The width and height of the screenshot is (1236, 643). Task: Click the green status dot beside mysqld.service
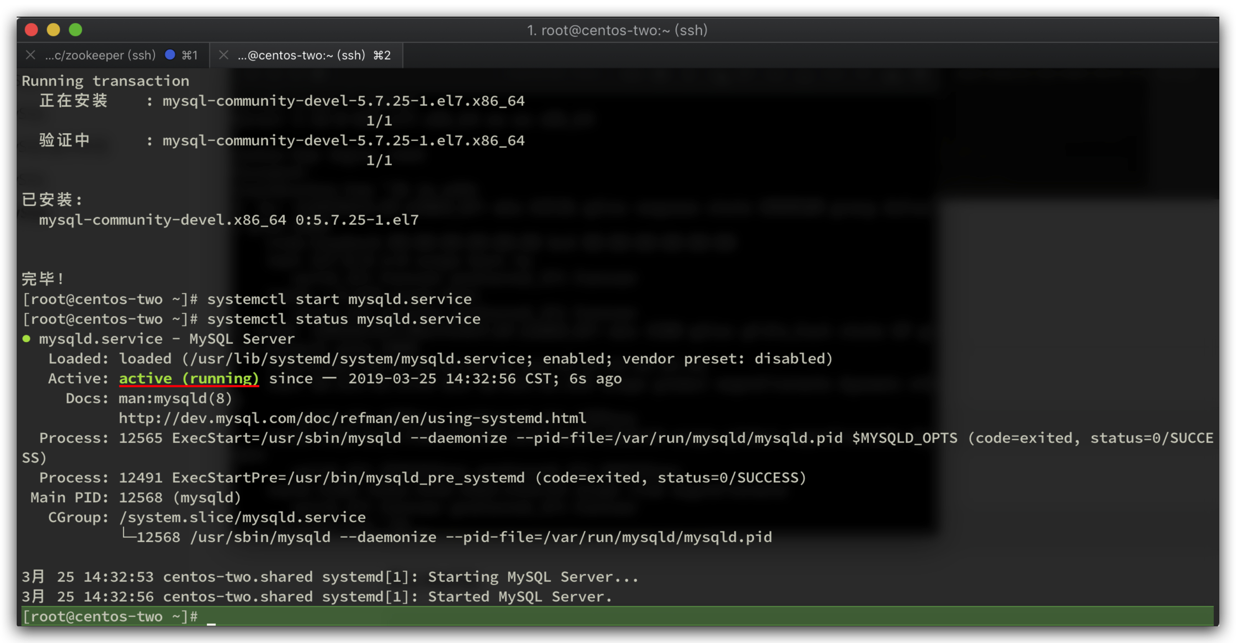click(26, 338)
